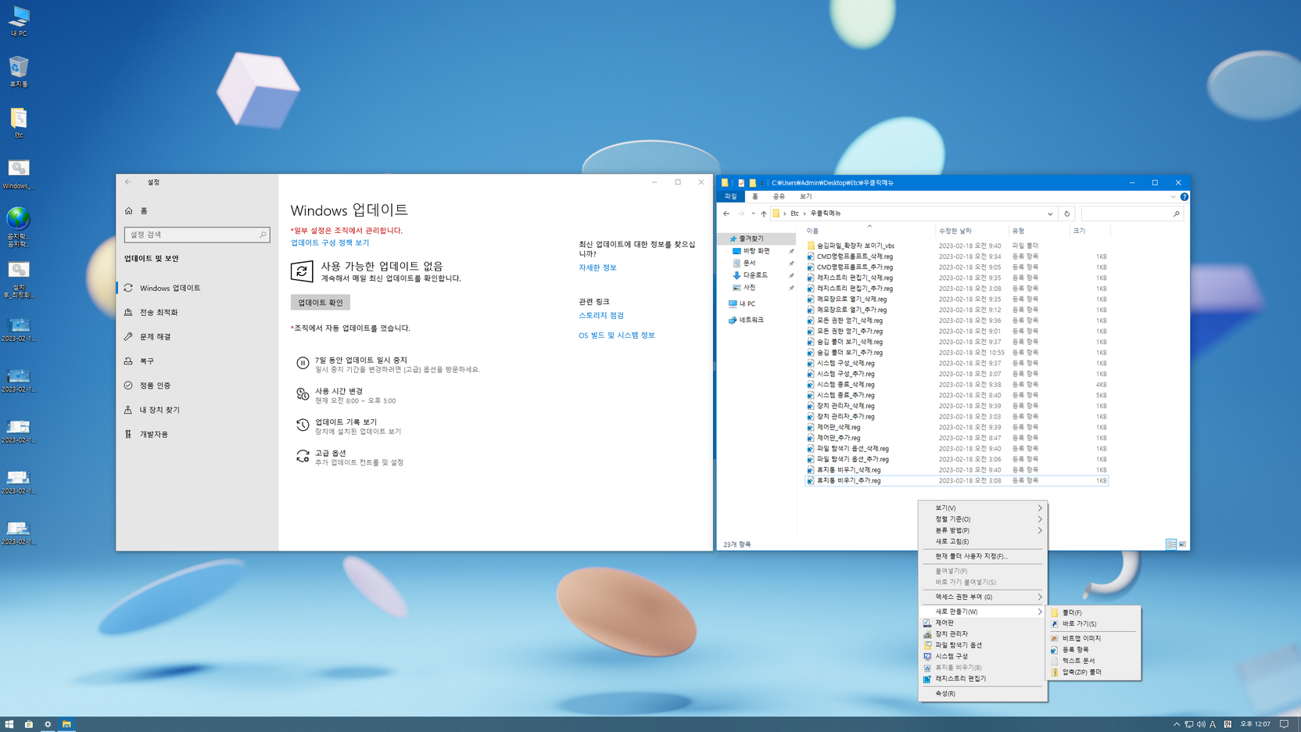
Task: Click 업데이트 확인 button
Action: click(x=321, y=303)
